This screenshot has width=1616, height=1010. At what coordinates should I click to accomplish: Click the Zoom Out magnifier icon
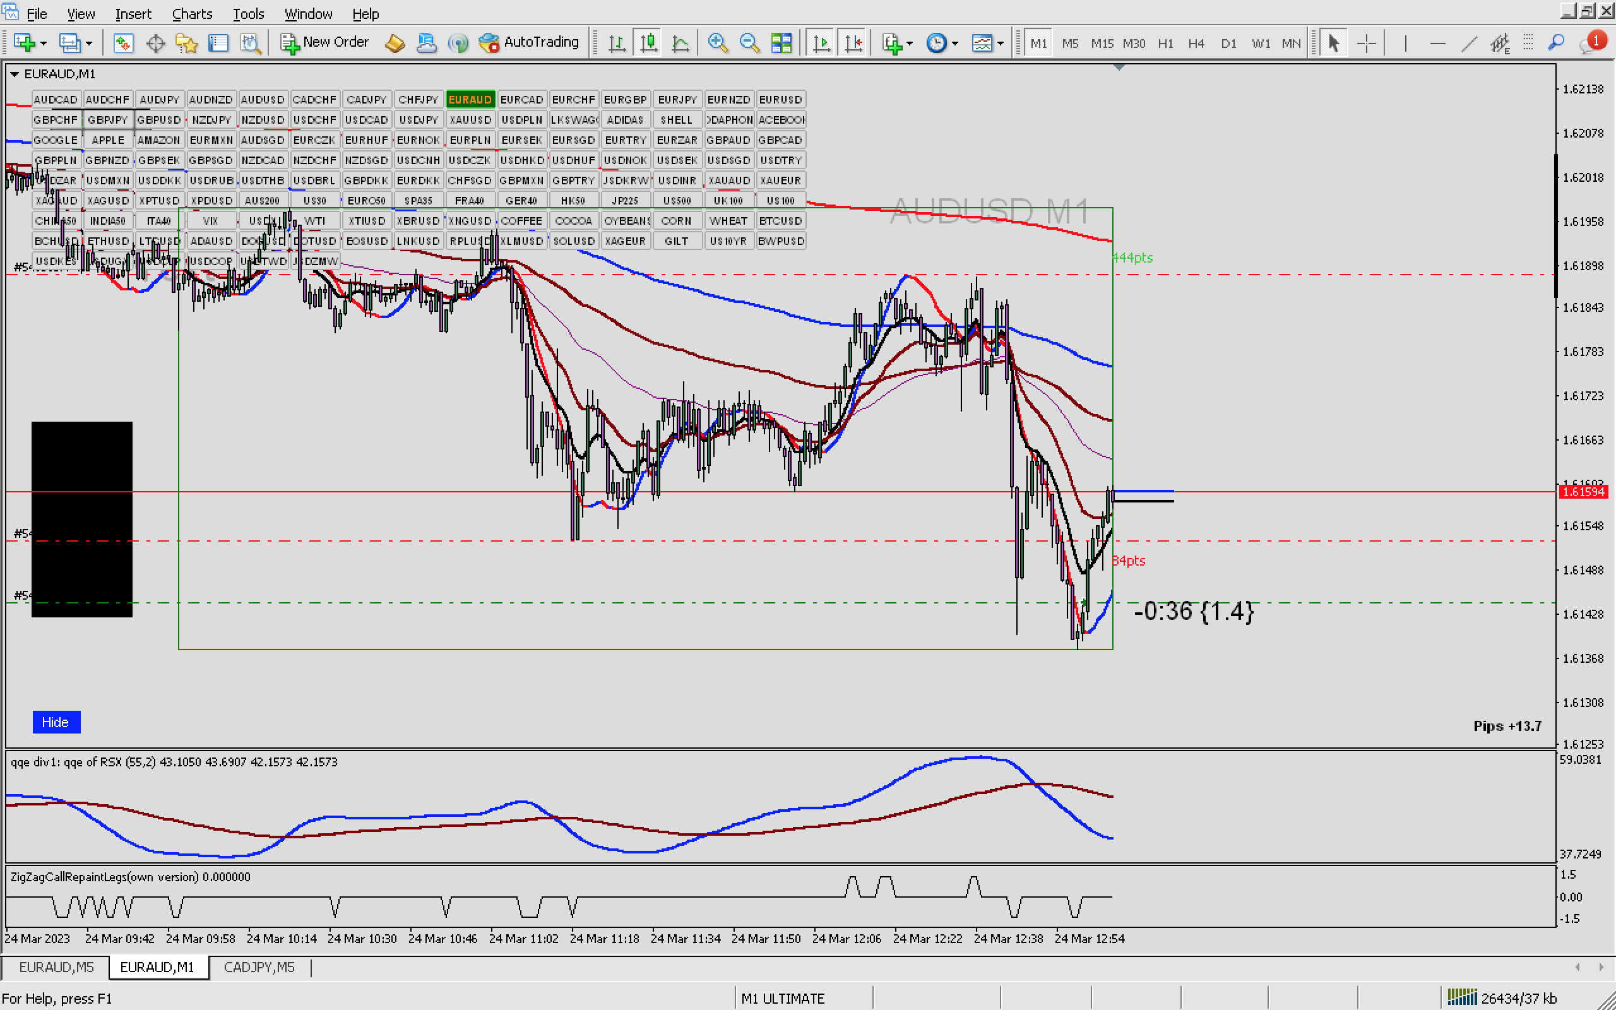749,44
